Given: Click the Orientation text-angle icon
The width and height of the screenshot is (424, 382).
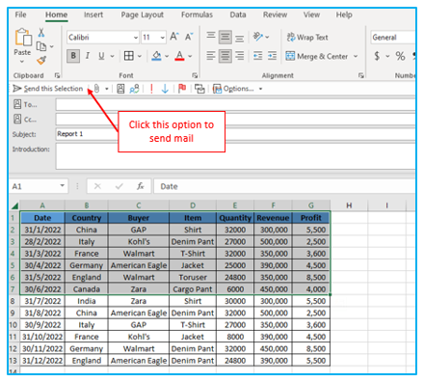Looking at the screenshot, I should [258, 37].
